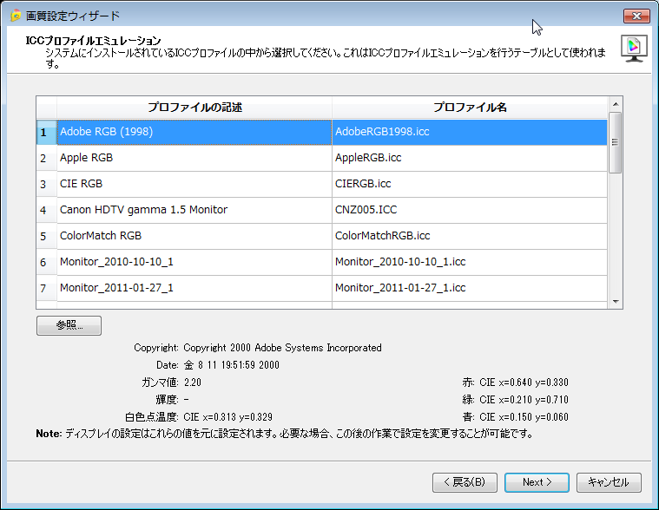Close the wizard window
The image size is (659, 510).
[x=636, y=16]
